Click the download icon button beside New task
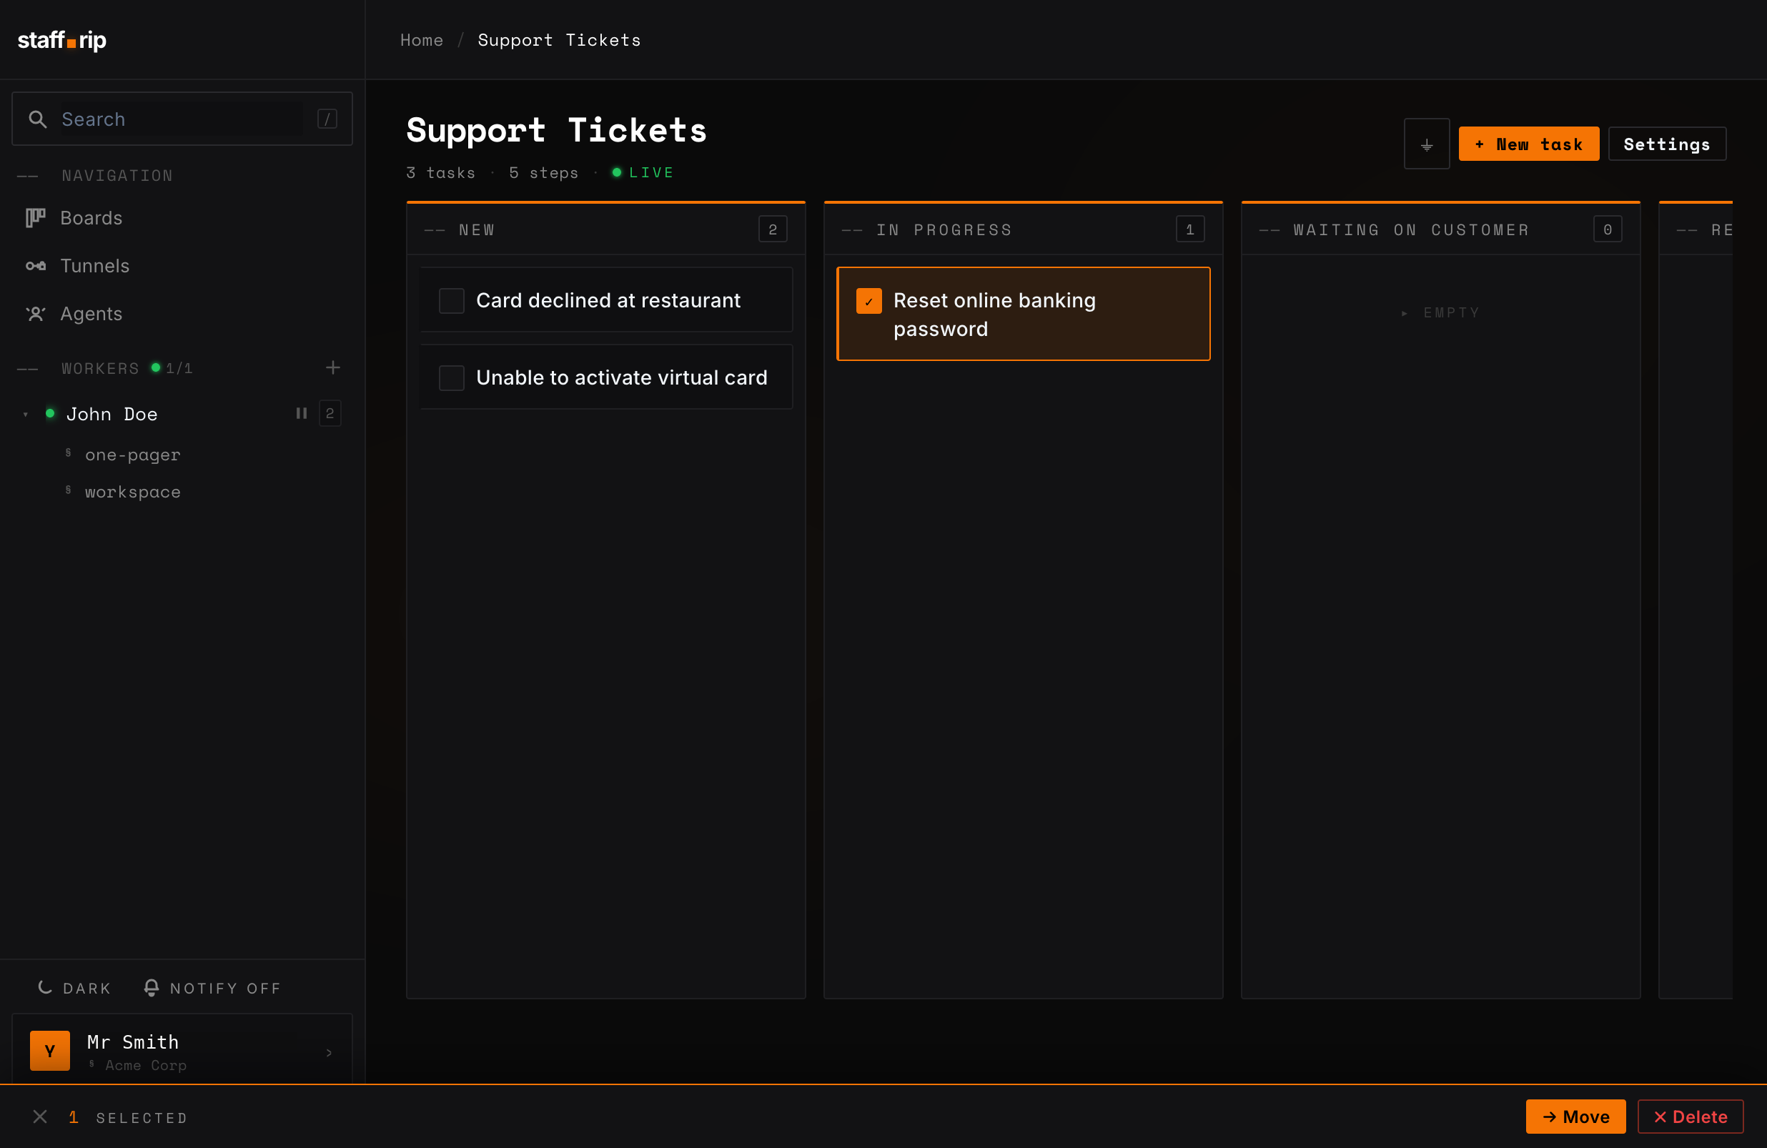 [x=1426, y=144]
